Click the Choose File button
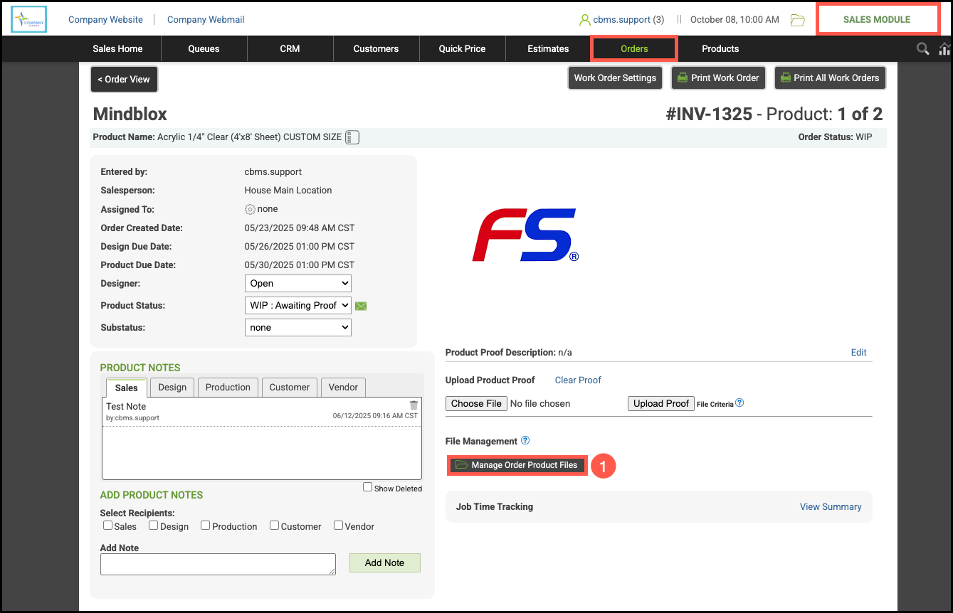This screenshot has width=953, height=613. 476,403
